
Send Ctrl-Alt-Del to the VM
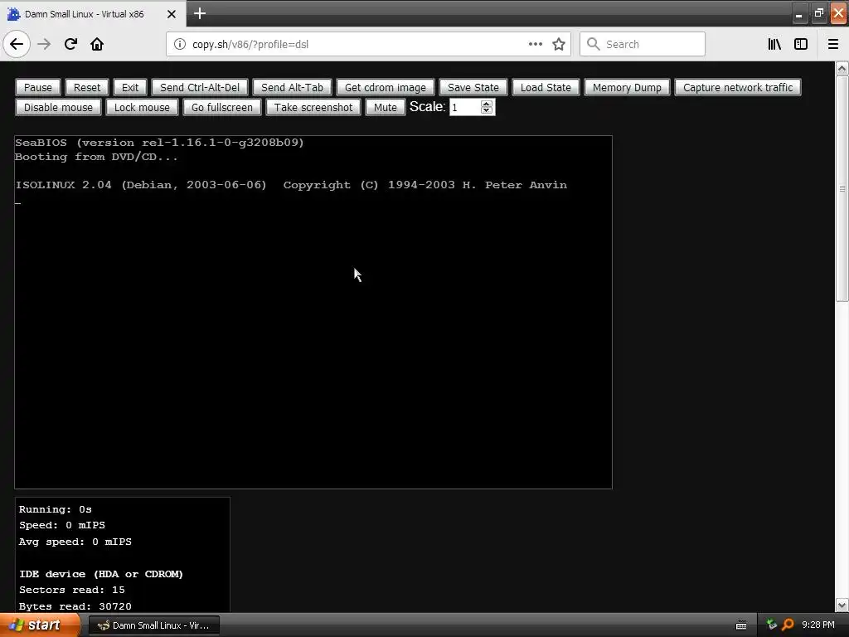pos(200,87)
